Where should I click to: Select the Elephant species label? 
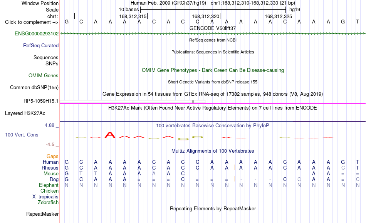pyautogui.click(x=49, y=185)
